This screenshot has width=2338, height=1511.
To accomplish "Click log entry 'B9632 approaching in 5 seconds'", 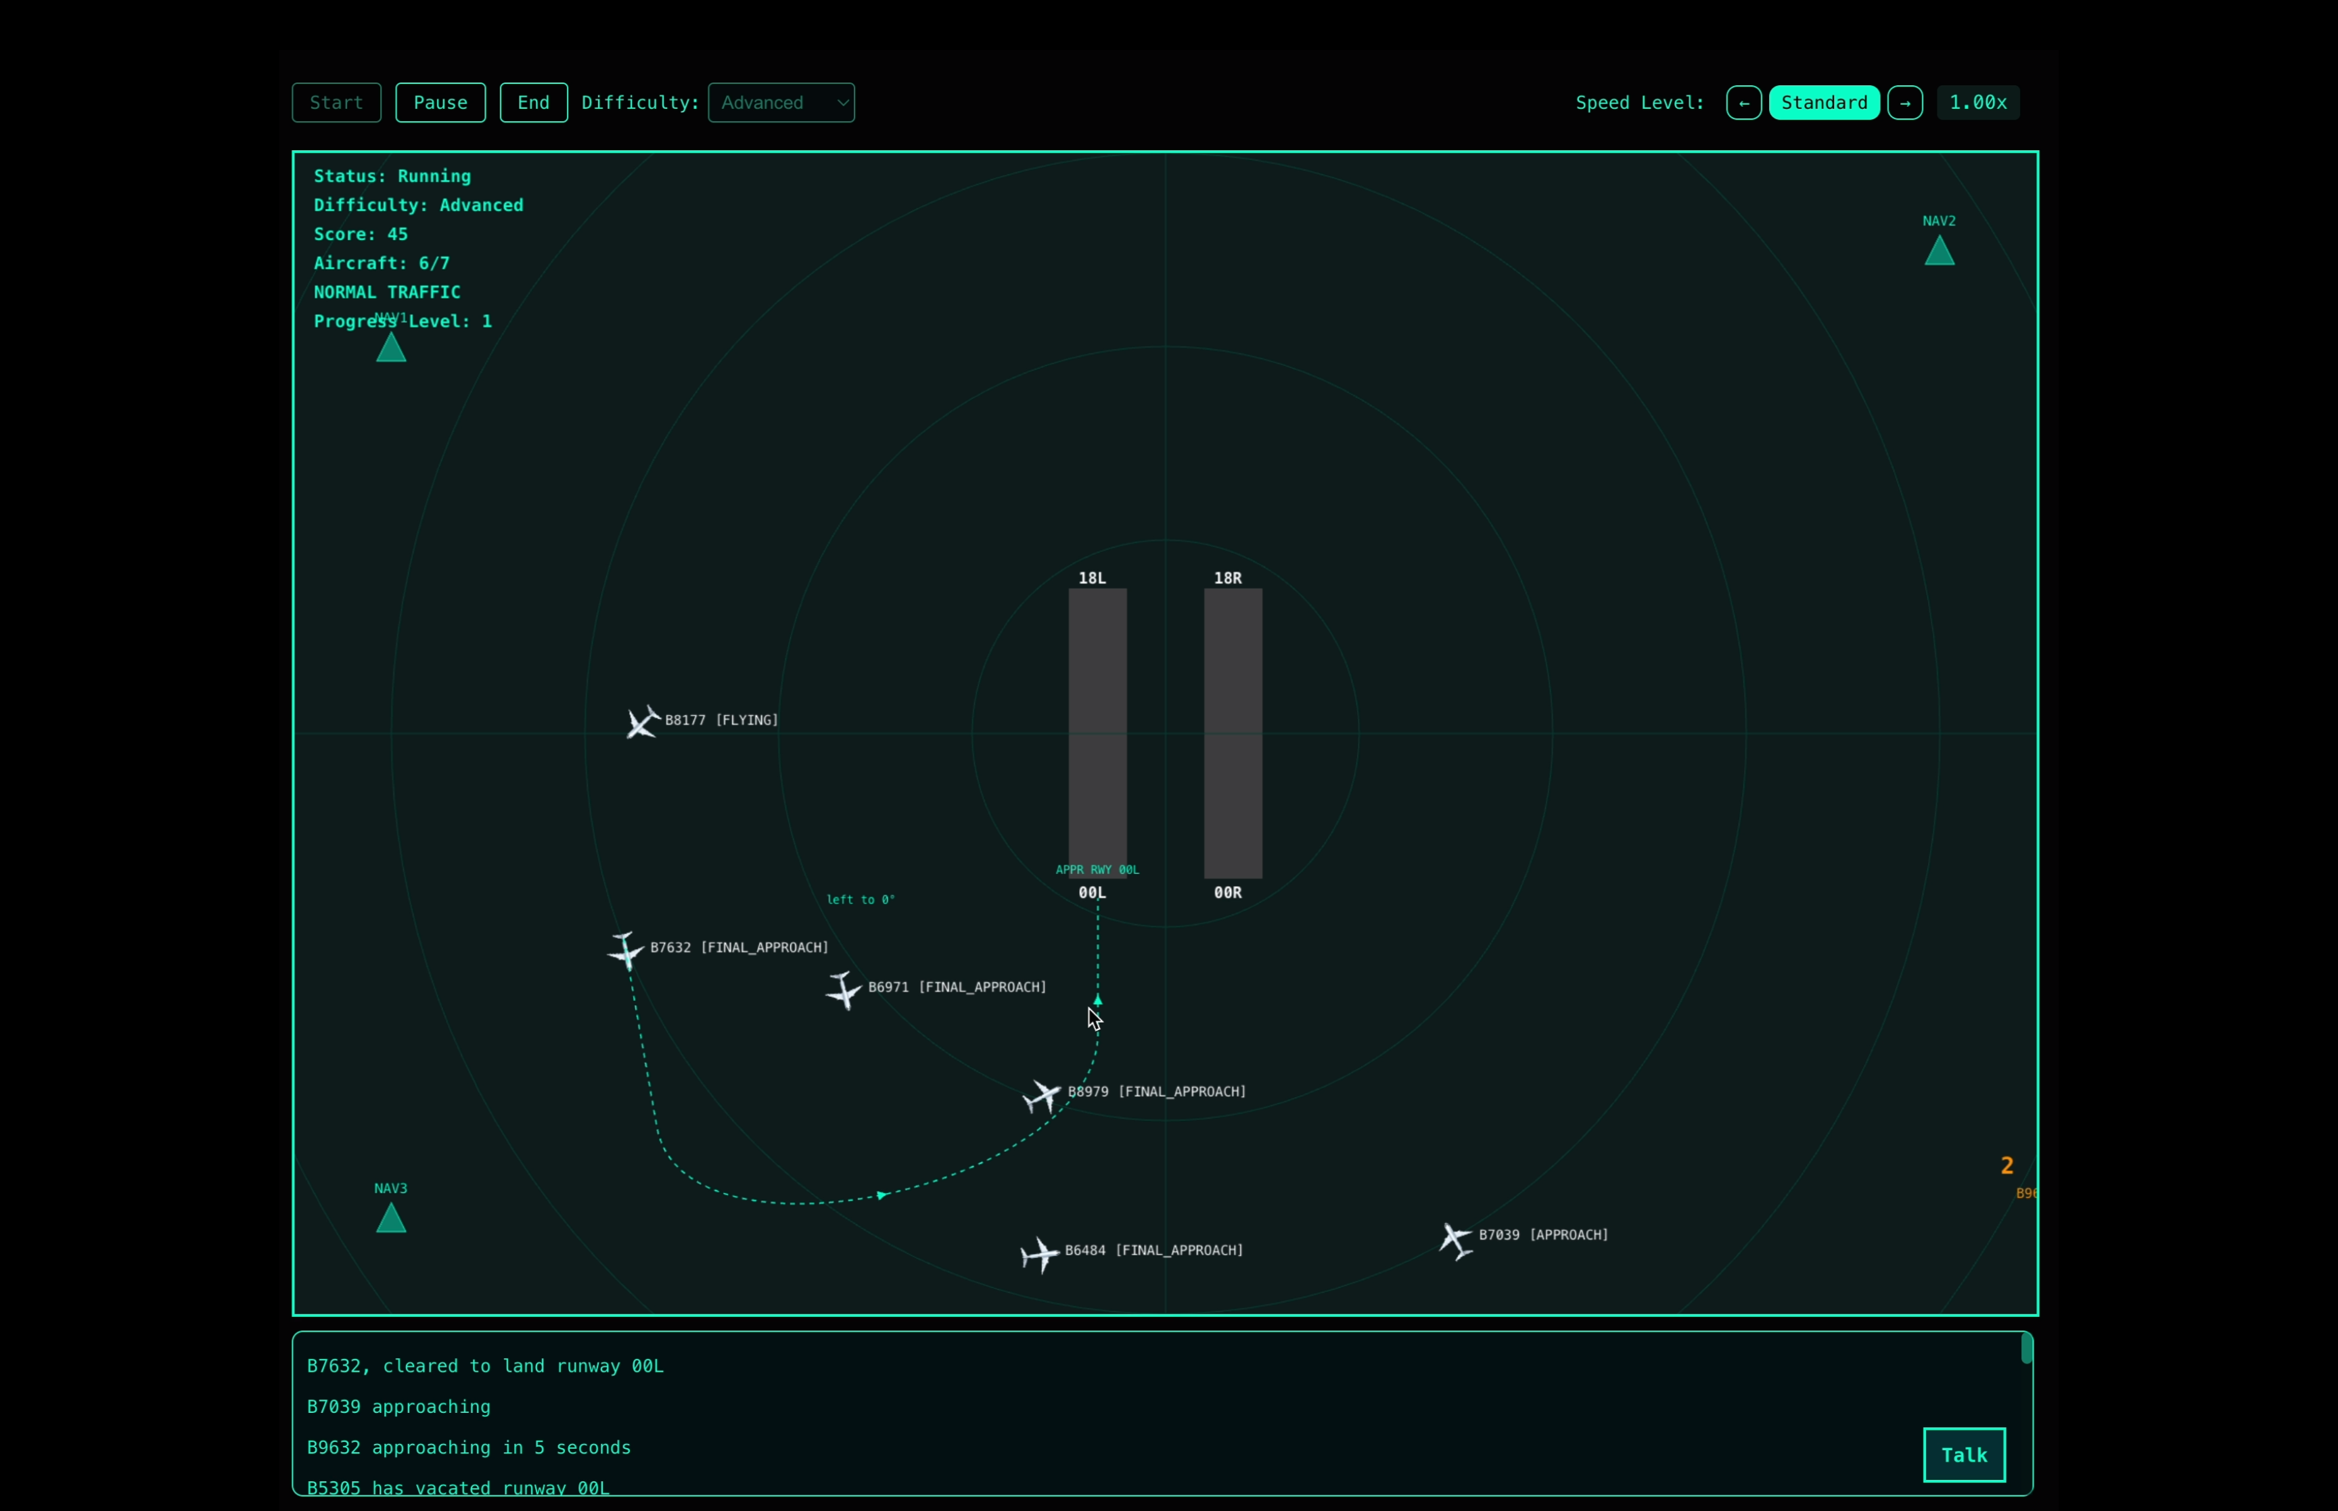I will [x=469, y=1448].
